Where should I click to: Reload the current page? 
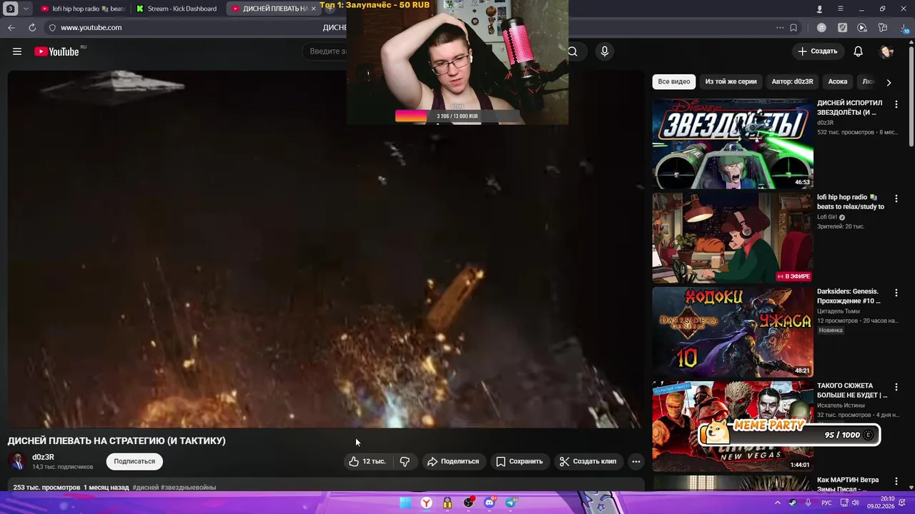click(x=32, y=27)
